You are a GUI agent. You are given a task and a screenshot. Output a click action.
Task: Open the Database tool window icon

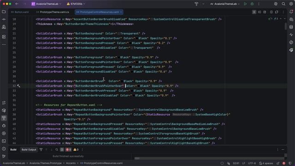pyautogui.click(x=291, y=27)
